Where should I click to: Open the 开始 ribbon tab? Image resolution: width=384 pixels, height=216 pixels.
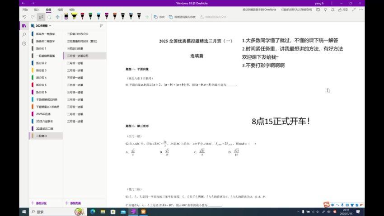[25, 10]
